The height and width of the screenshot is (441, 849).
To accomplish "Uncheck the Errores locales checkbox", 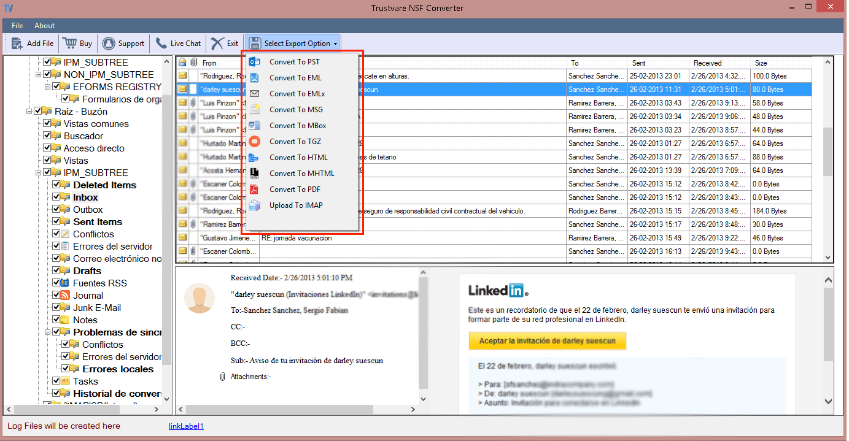I will 65,369.
